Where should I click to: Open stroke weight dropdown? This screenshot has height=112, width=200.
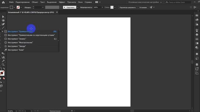click(x=43, y=7)
